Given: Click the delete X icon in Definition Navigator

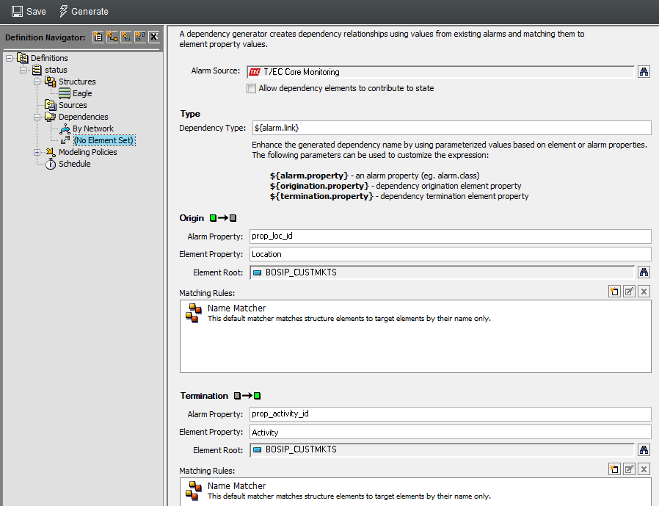Looking at the screenshot, I should click(154, 37).
